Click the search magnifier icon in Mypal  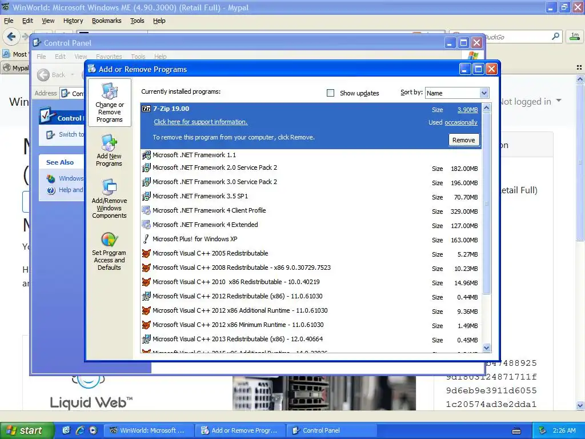click(555, 37)
